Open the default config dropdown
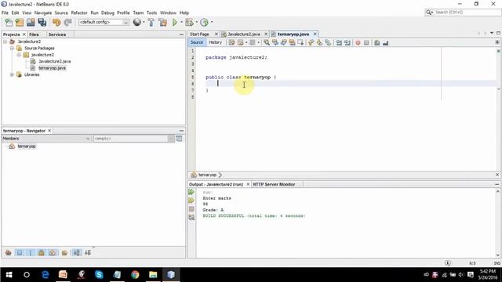 pyautogui.click(x=125, y=22)
